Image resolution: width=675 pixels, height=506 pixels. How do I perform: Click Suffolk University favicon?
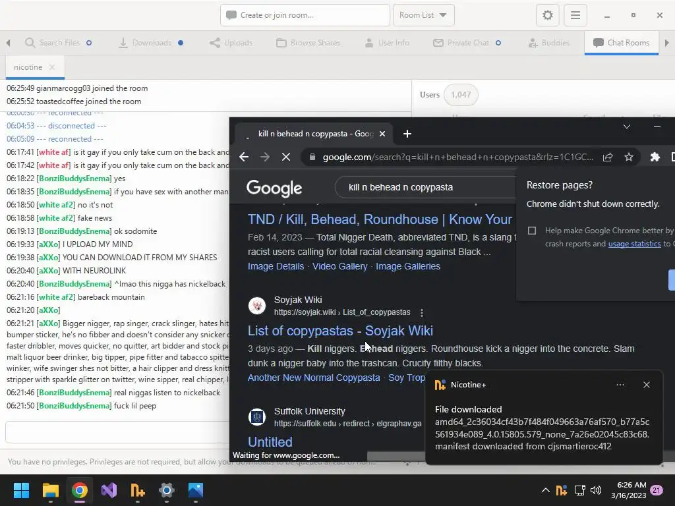(257, 417)
